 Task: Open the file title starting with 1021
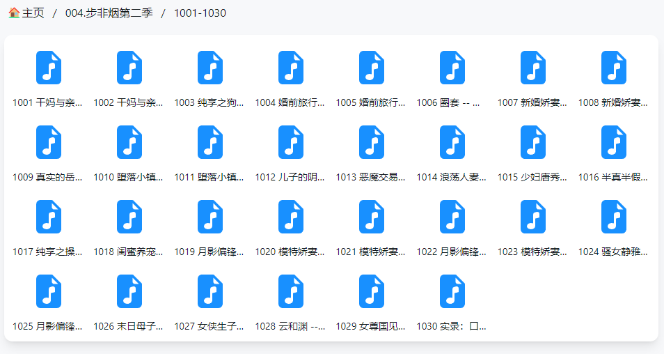click(x=370, y=252)
